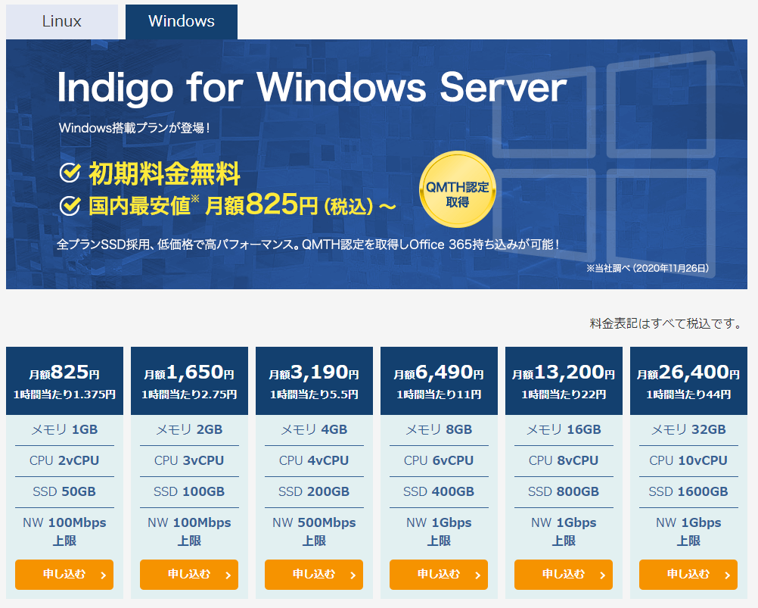Screen dimensions: 758x608
Task: Apply for the 月額3,190円 plan
Action: pyautogui.click(x=314, y=575)
